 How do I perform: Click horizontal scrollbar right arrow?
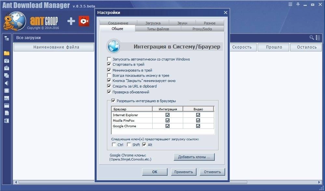coord(319,182)
